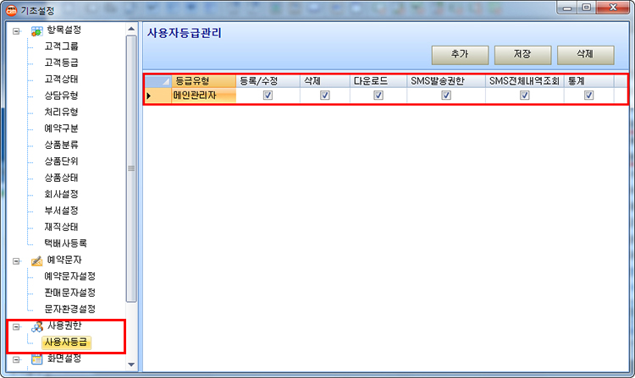This screenshot has height=378, width=635.
Task: Open 고객등급 in the settings tree
Action: click(62, 63)
